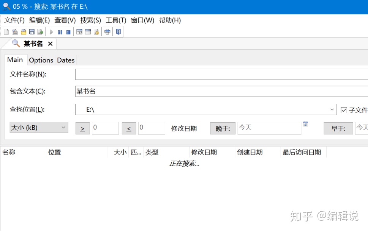The width and height of the screenshot is (368, 231).
Task: Open the 文件(F) menu
Action: 14,20
